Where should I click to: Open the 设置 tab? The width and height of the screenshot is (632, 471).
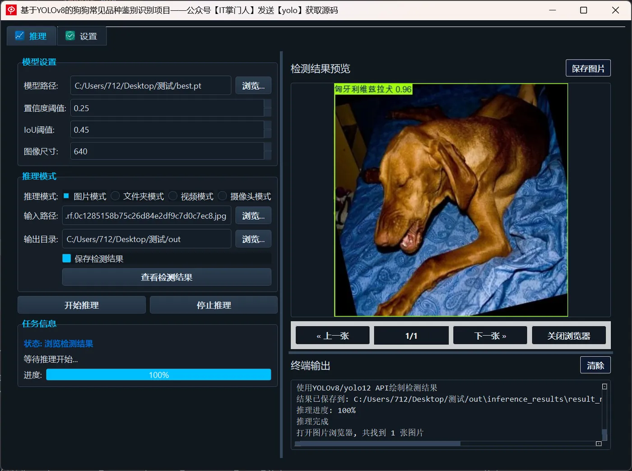coord(82,36)
